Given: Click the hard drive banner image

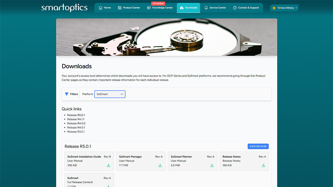Looking at the screenshot, I should point(167,37).
